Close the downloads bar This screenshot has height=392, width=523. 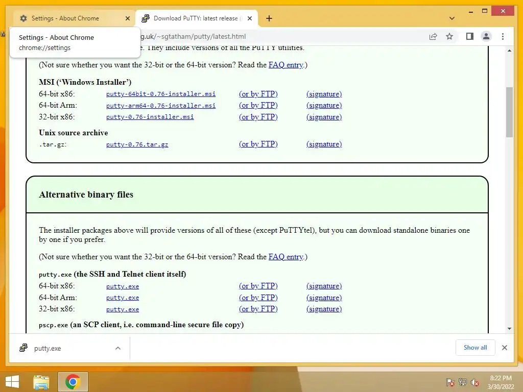point(504,348)
